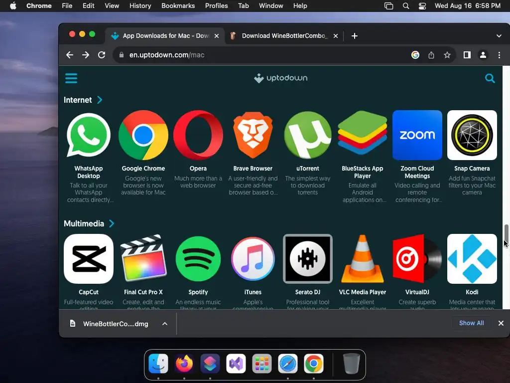
Task: Open the Uptodown hamburger menu
Action: tap(71, 78)
